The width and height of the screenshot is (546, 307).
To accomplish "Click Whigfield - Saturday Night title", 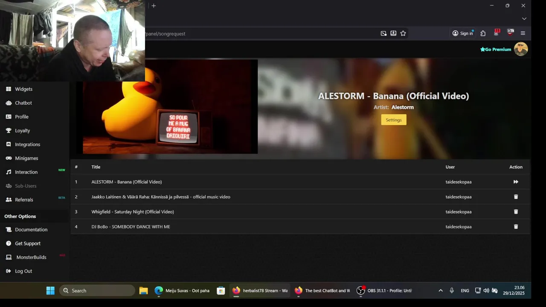I will (133, 211).
